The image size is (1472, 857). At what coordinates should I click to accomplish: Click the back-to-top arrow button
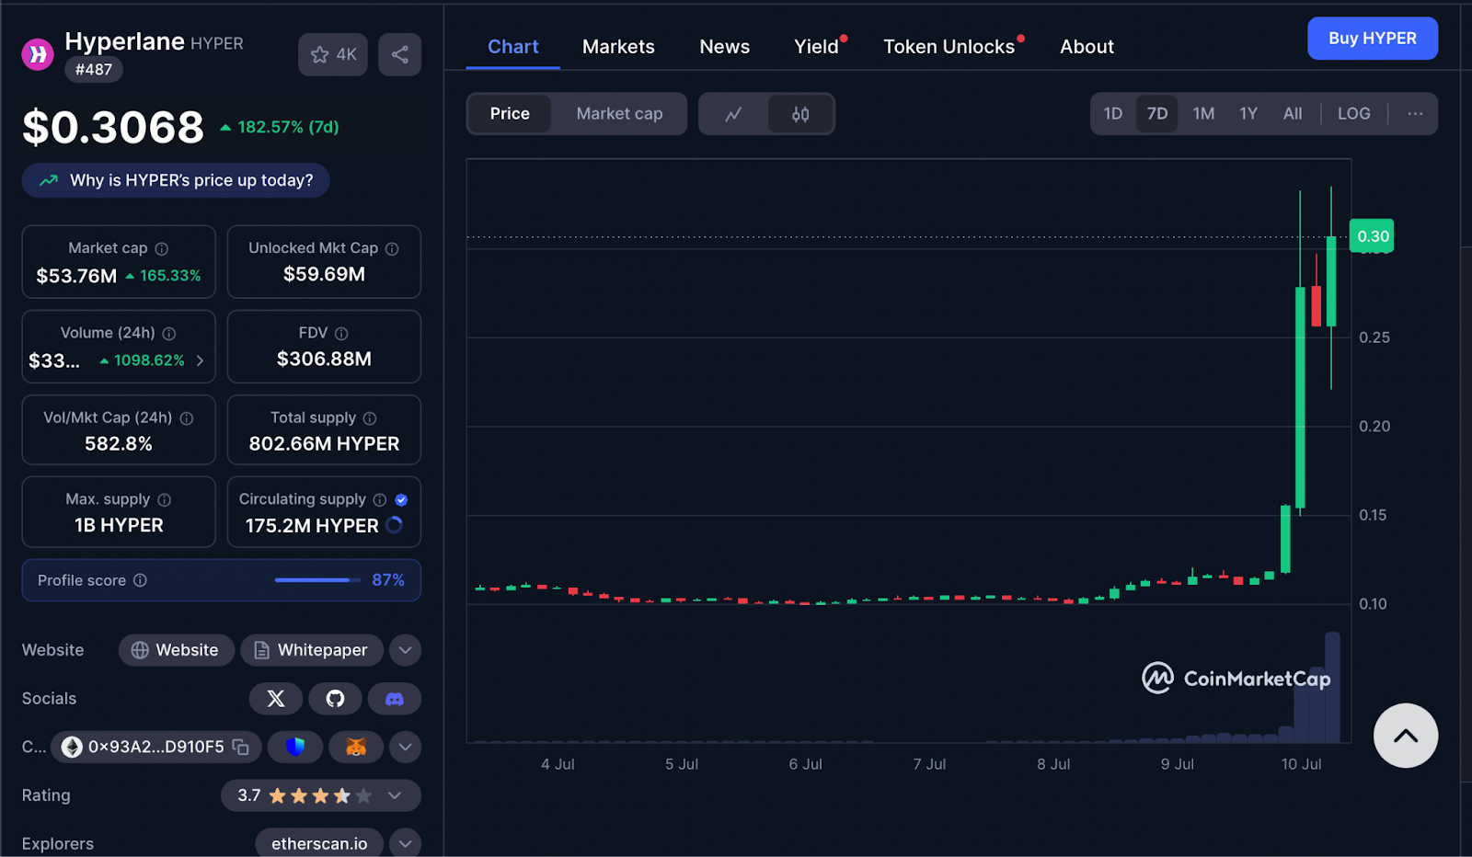tap(1406, 736)
